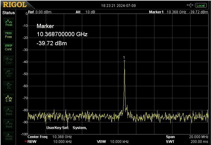Image resolution: width=211 pixels, height=145 pixels.
Task: Toggle the TRIG Free trigger mode
Action: (9, 35)
